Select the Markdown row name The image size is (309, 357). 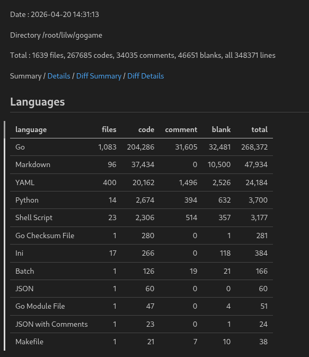coord(33,164)
